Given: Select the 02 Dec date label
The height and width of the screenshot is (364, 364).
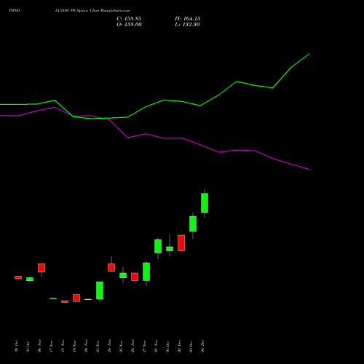Looking at the screenshot, I should click(179, 347).
